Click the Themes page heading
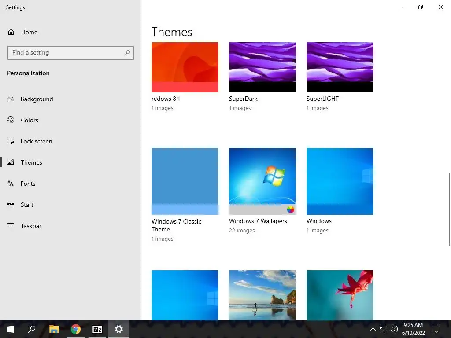The image size is (451, 338). click(x=172, y=32)
